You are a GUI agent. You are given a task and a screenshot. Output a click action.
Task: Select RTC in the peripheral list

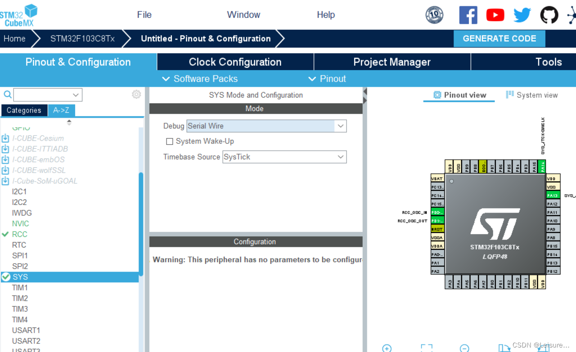click(19, 245)
